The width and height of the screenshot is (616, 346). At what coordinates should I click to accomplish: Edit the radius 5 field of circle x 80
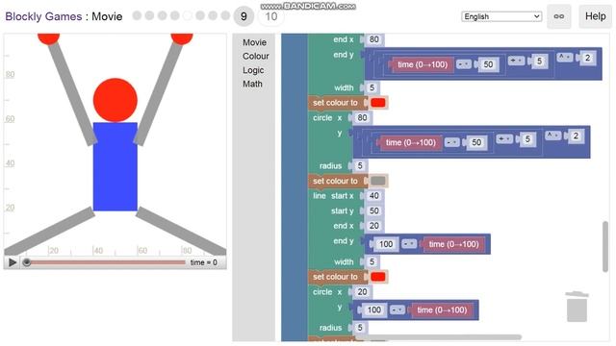[x=359, y=166]
